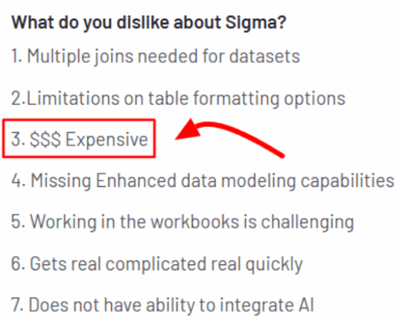This screenshot has width=403, height=323.
Task: Select the 'What do you dislike about Sigma?' heading
Action: (149, 23)
